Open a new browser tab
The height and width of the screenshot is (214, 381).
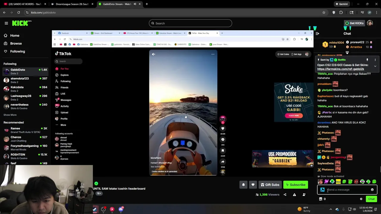pyautogui.click(x=147, y=4)
